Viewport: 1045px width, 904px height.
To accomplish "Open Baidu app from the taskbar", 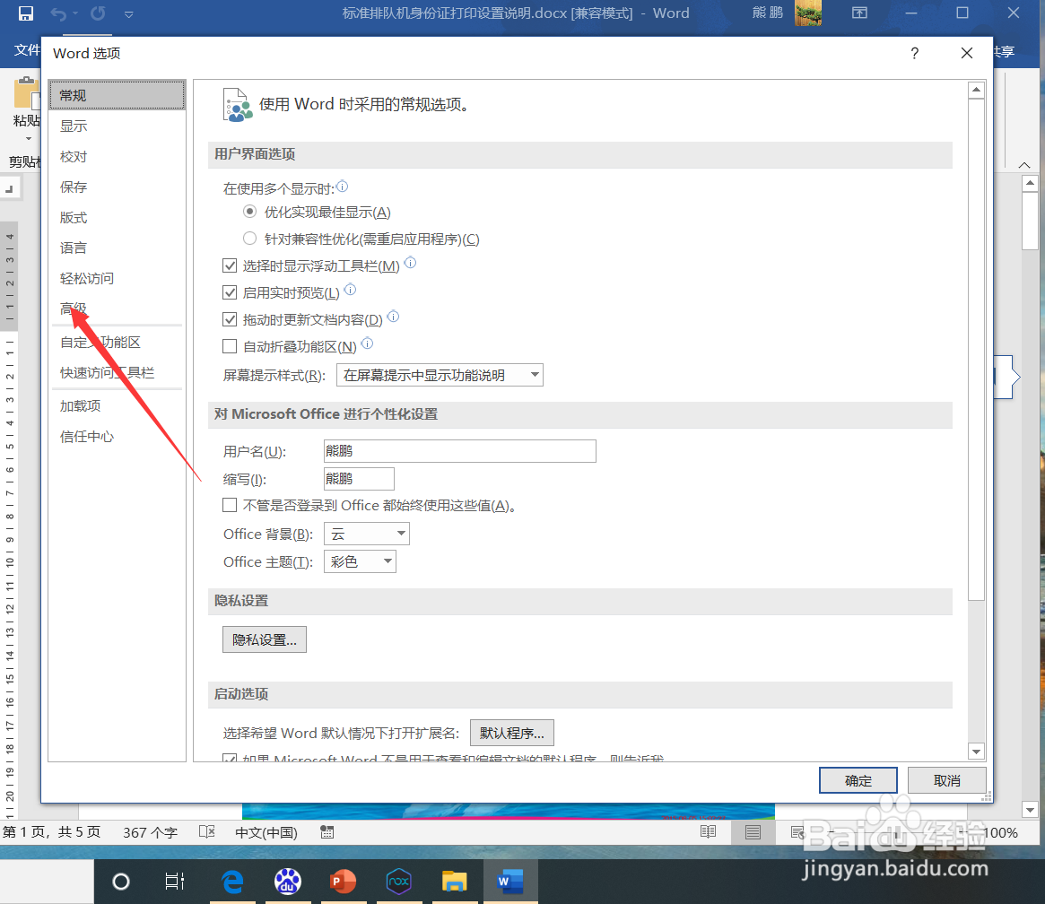I will (x=288, y=882).
